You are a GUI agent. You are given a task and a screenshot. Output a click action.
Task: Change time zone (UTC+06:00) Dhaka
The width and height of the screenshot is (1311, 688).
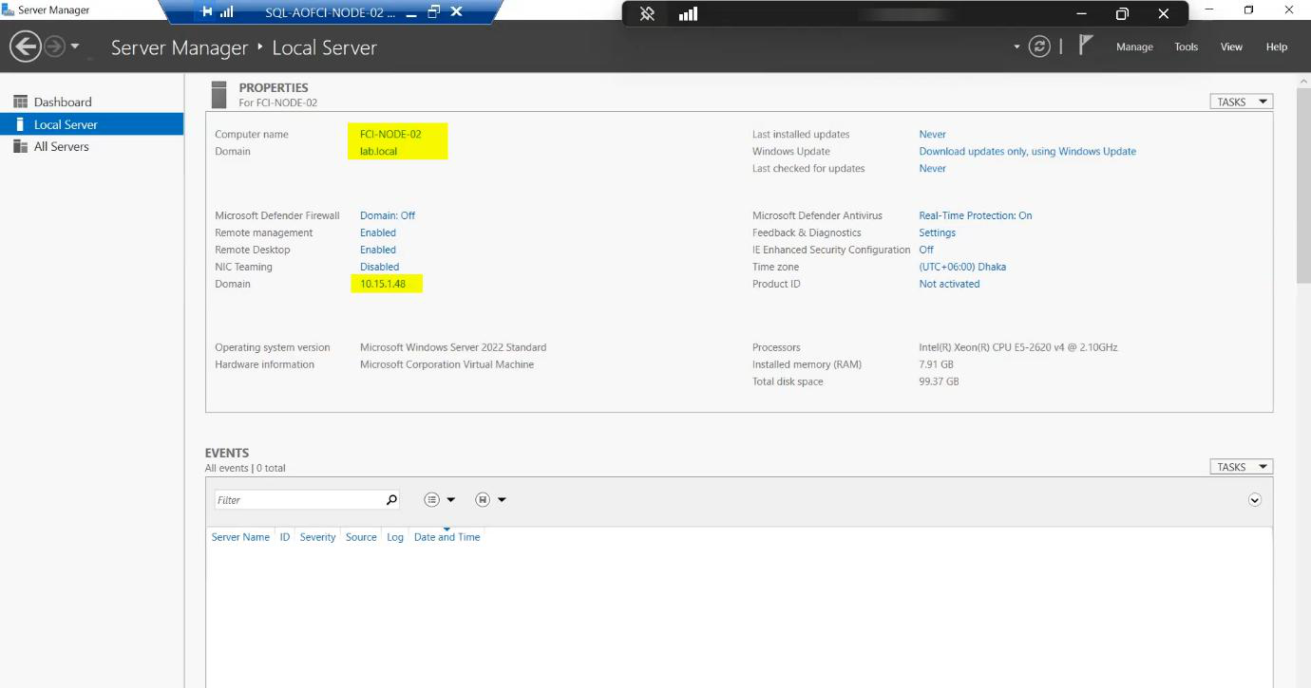point(962,267)
